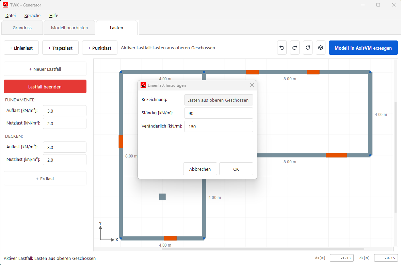Open the Datei menu
401x265 pixels.
pyautogui.click(x=10, y=15)
